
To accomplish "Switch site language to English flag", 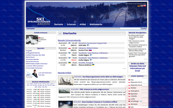I will (x=142, y=6).
